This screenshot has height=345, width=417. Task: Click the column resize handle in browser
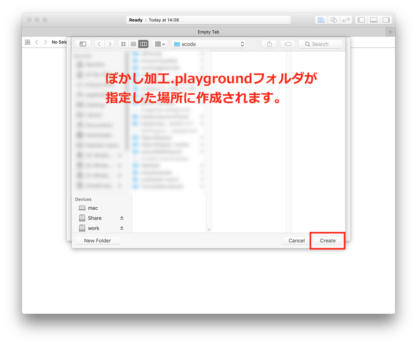pos(209,230)
